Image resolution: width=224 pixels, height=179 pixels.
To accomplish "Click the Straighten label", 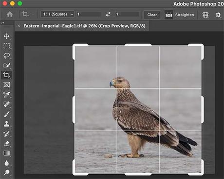I will tap(185, 15).
